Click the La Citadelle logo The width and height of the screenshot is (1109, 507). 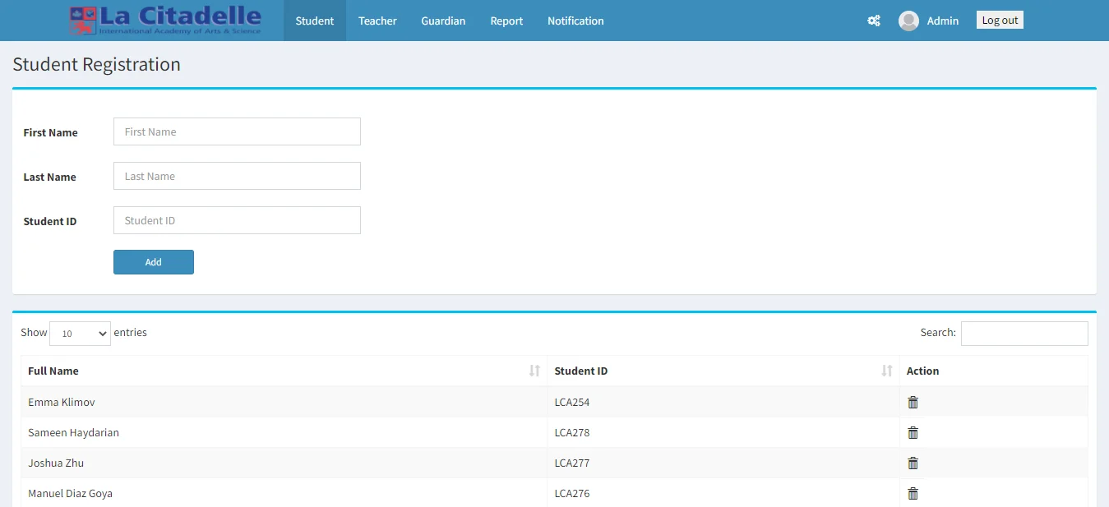click(165, 21)
